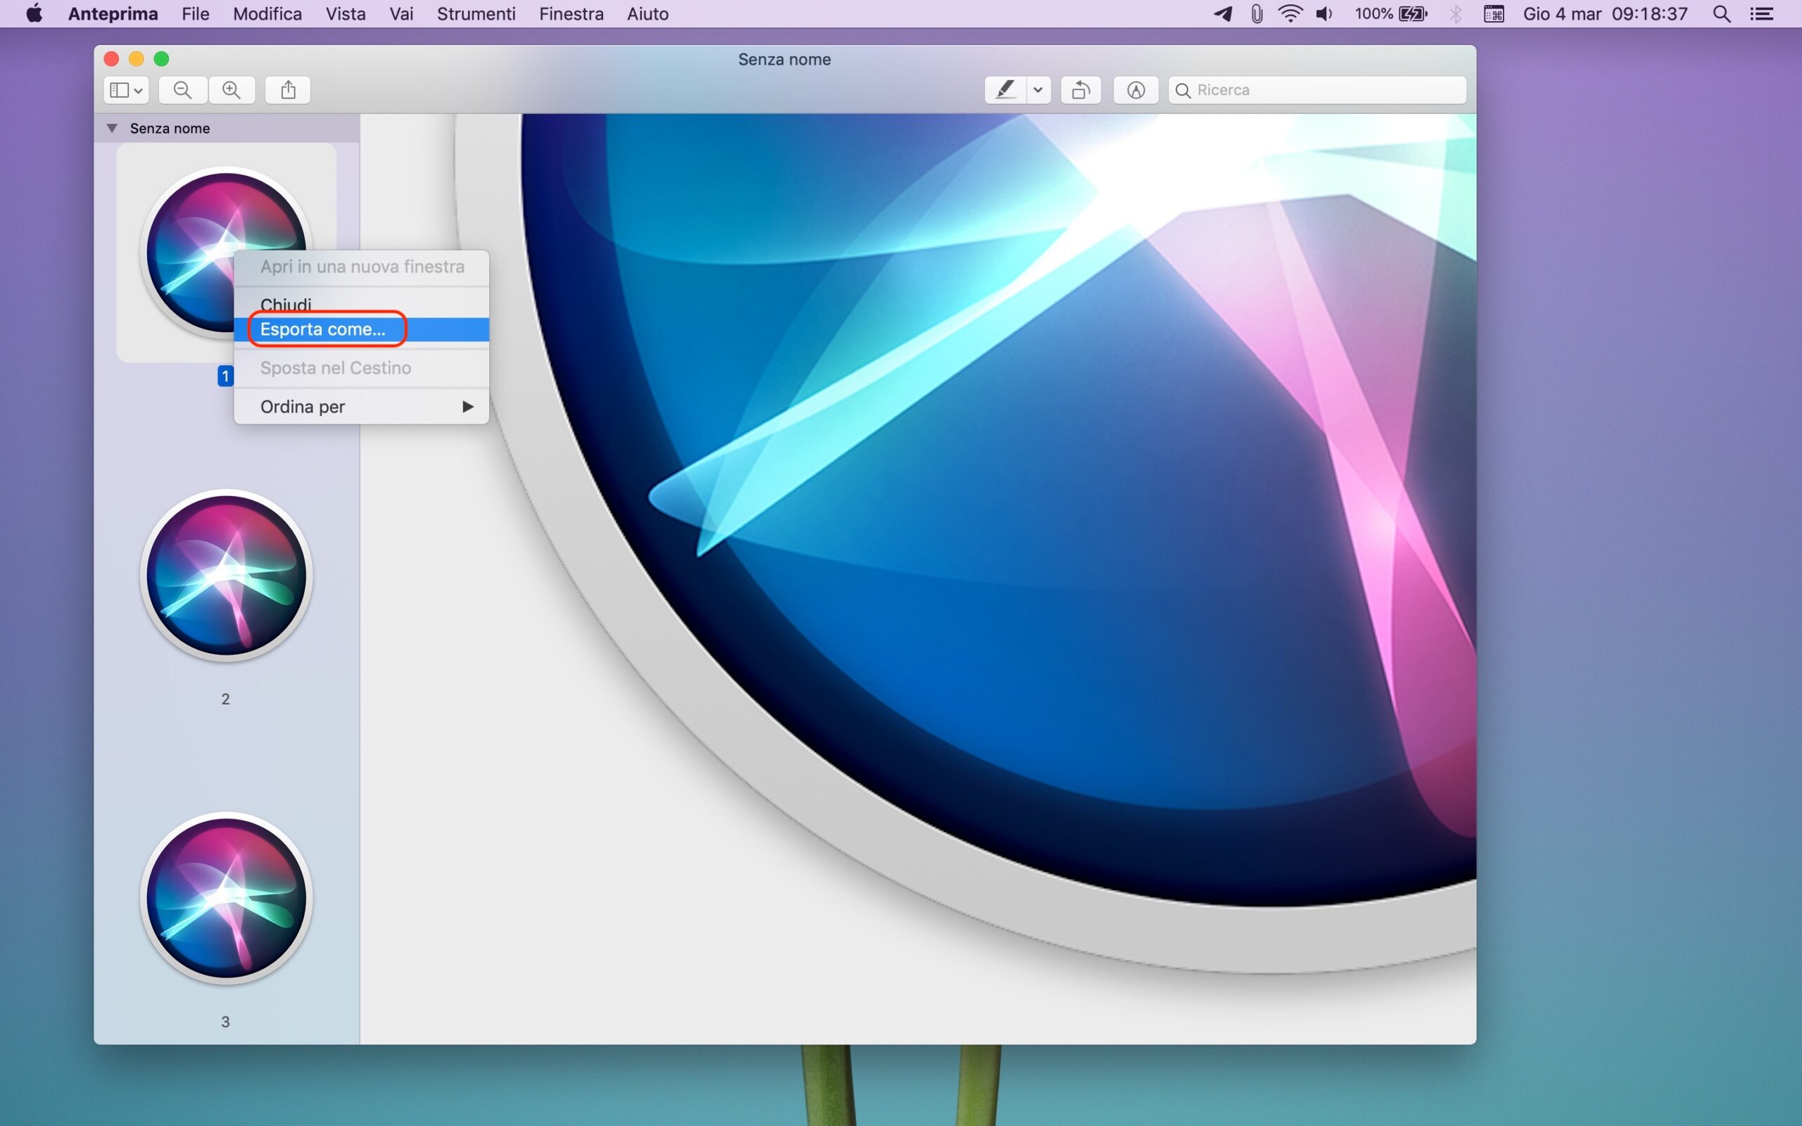Viewport: 1802px width, 1126px height.
Task: Select Chiudi in the context menu
Action: 286,304
